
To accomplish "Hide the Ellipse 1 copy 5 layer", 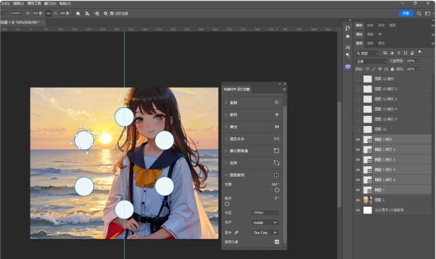I will (358, 180).
